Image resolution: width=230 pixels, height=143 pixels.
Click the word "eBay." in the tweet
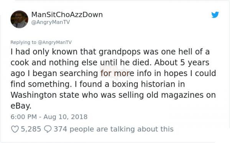21,106
